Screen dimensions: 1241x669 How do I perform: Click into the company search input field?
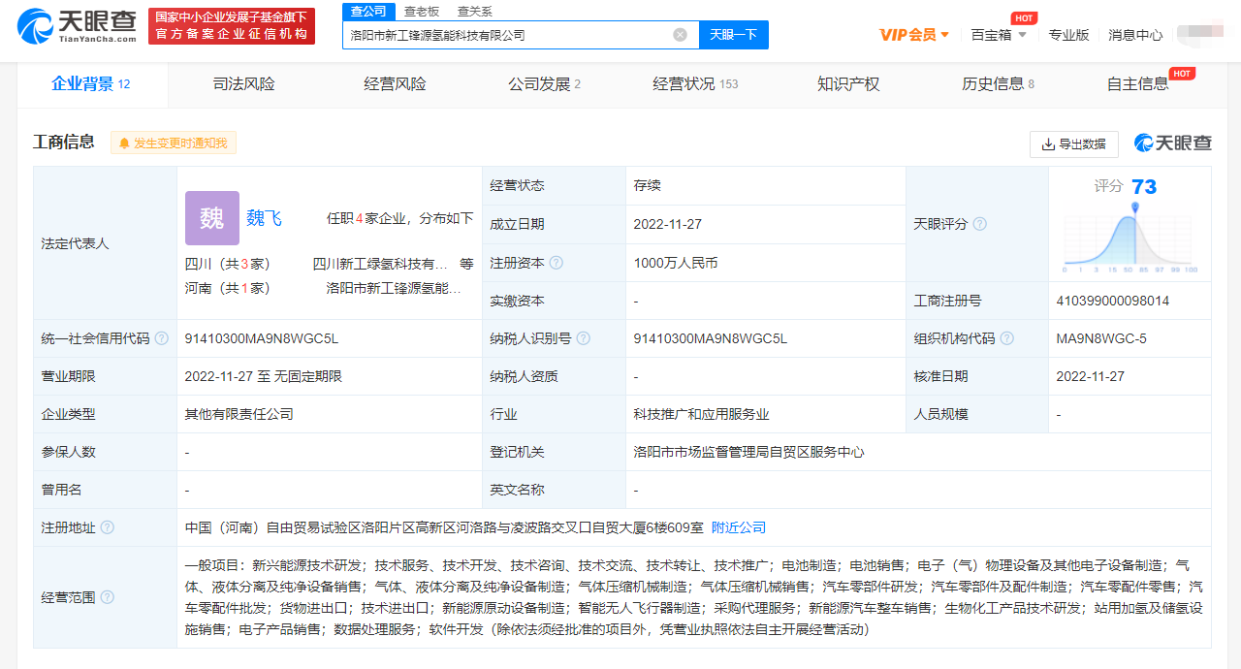504,35
